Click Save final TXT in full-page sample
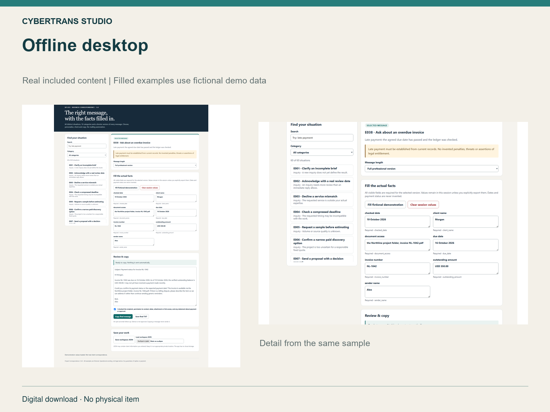 tap(141, 317)
